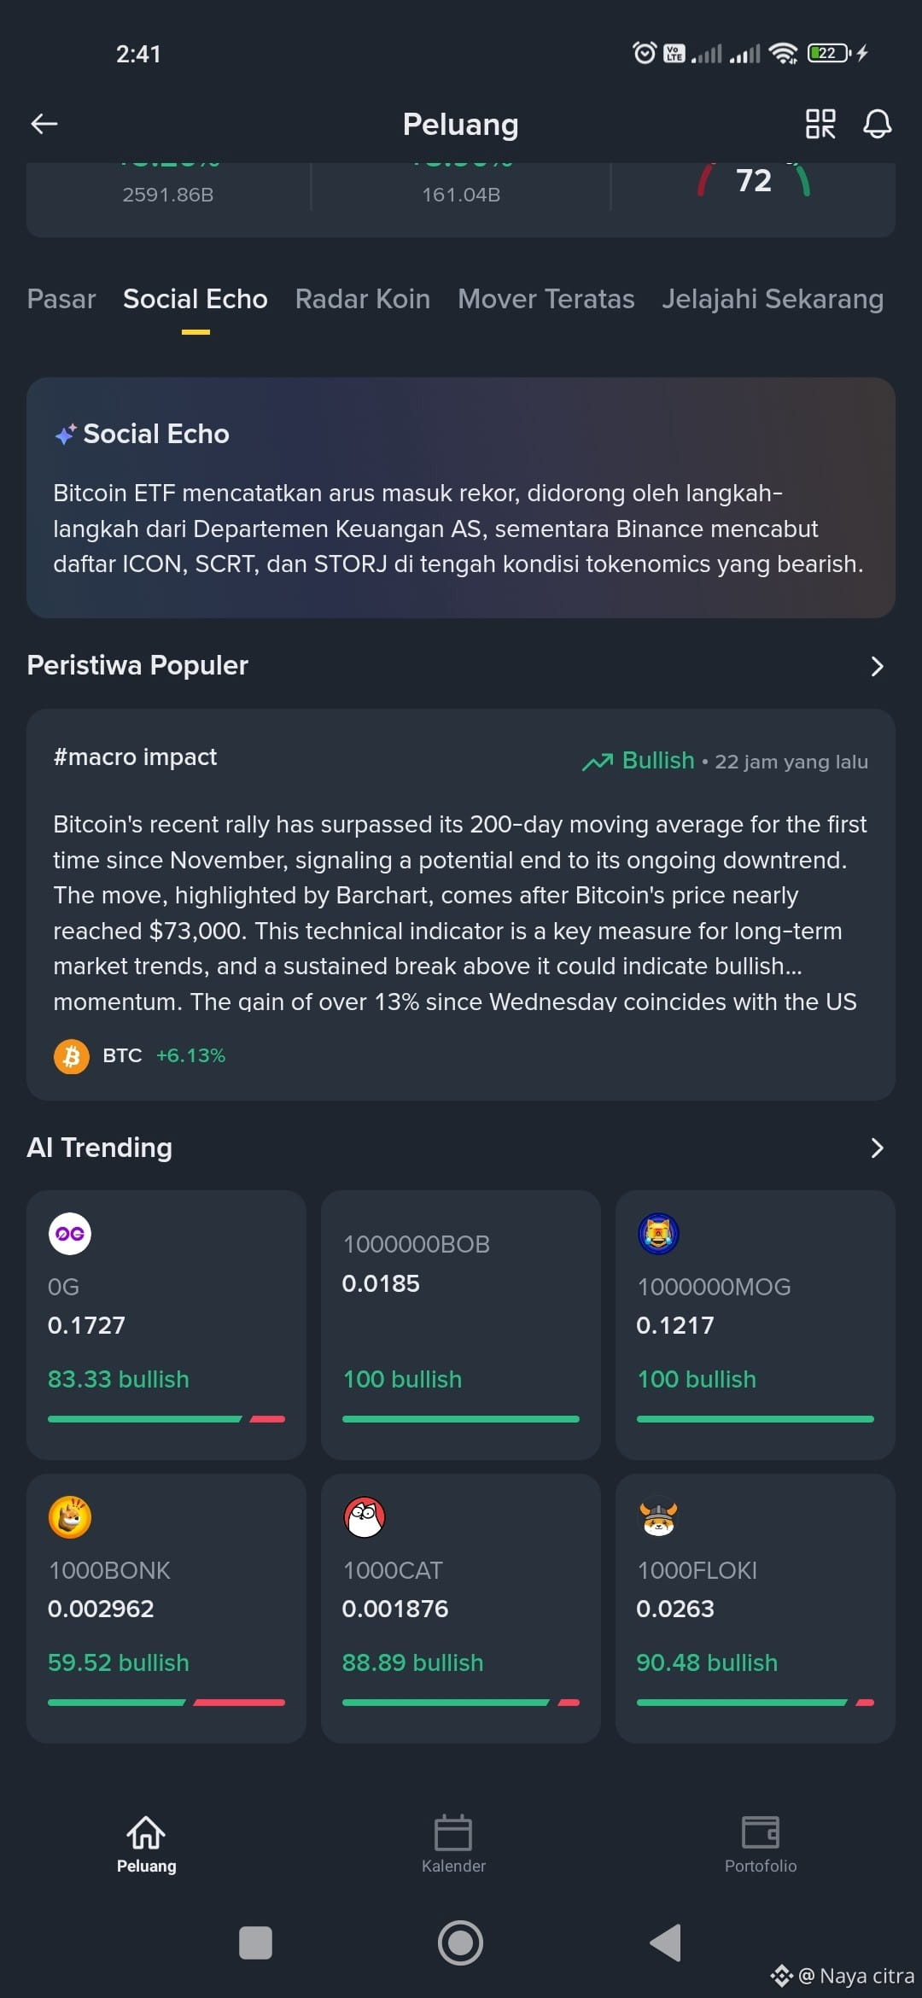This screenshot has width=922, height=1998.
Task: Open the #macro impact event card
Action: point(461,904)
